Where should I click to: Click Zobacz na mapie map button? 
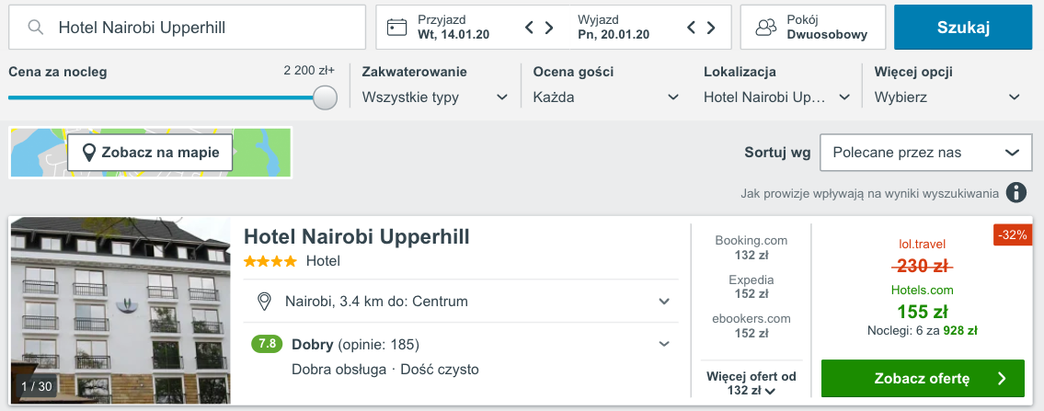pos(150,153)
